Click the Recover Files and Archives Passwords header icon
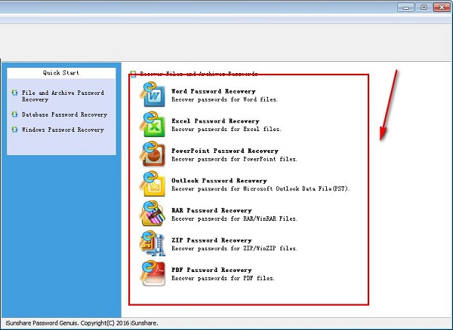Image resolution: width=453 pixels, height=330 pixels. 133,74
